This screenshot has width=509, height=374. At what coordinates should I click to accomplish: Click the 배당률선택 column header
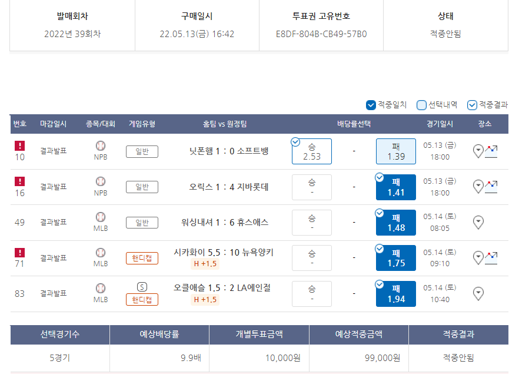tap(354, 124)
